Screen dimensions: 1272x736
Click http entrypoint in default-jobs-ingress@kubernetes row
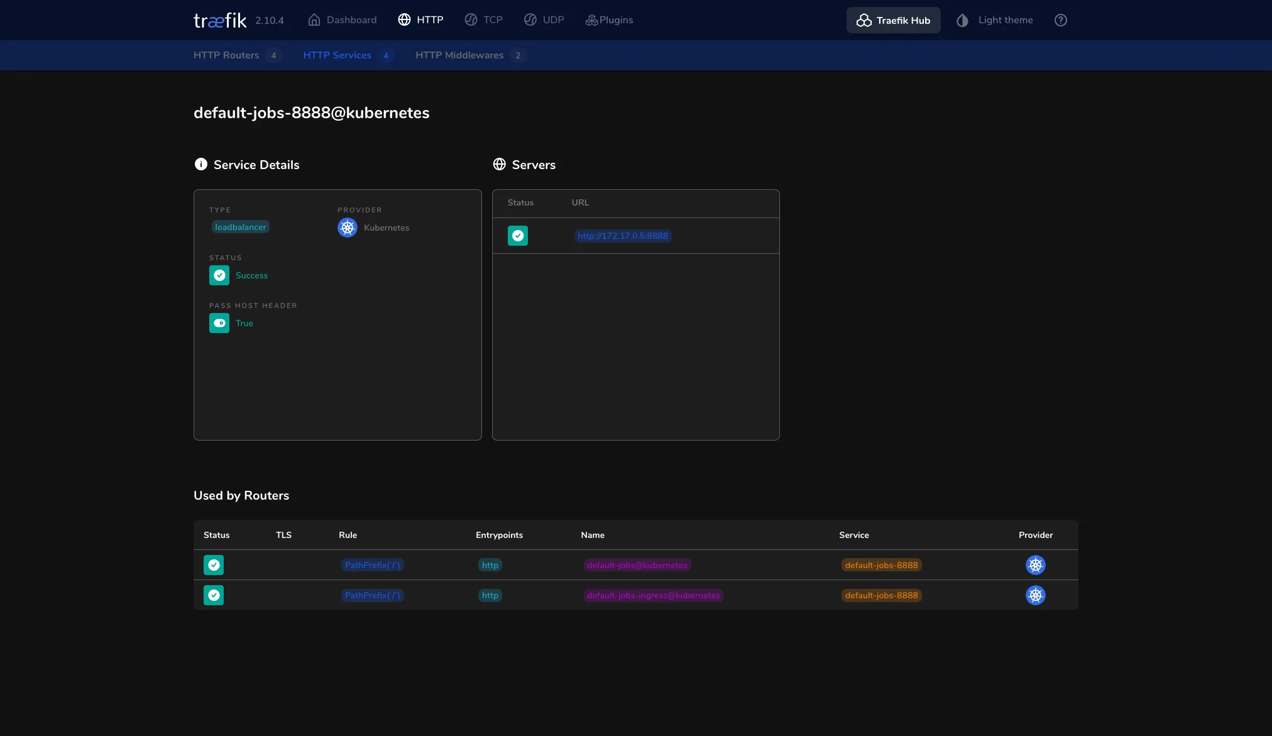[490, 595]
